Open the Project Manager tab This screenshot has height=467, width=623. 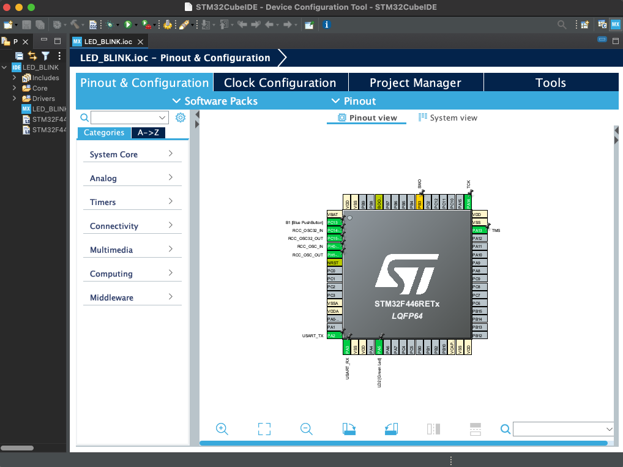coord(416,83)
